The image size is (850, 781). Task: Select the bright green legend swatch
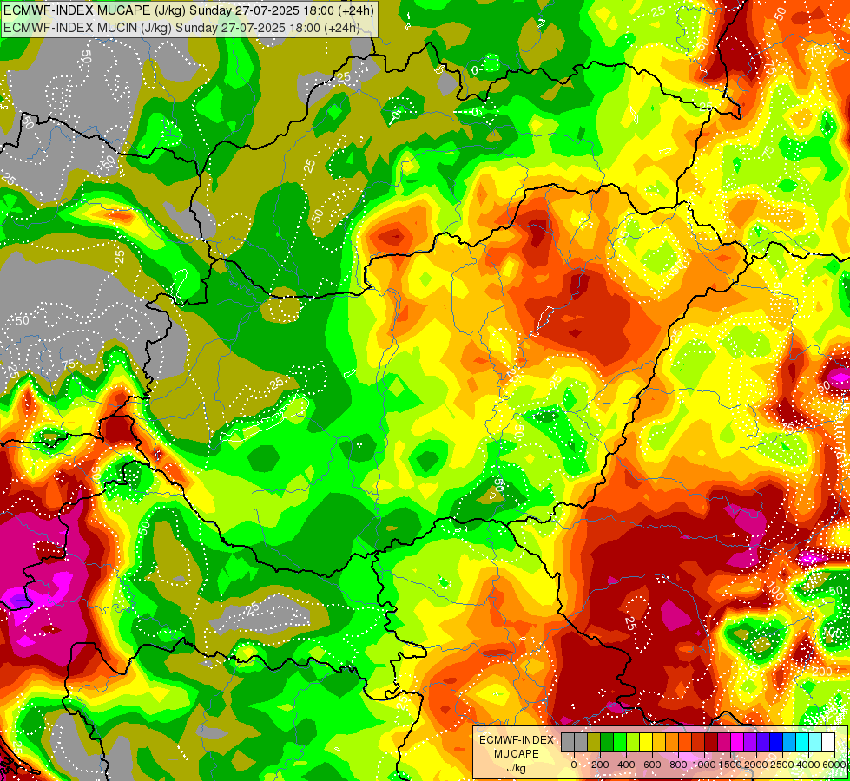[x=620, y=742]
